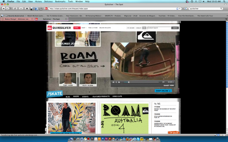
Task: Pause the skate video
Action: coord(116,82)
